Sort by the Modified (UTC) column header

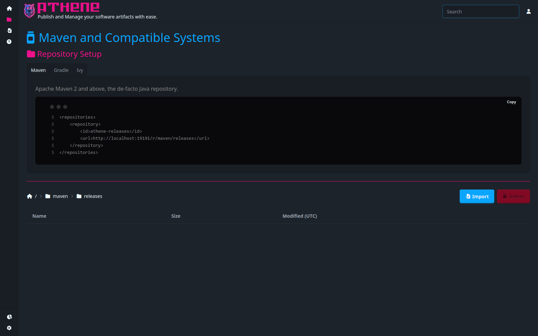point(300,216)
